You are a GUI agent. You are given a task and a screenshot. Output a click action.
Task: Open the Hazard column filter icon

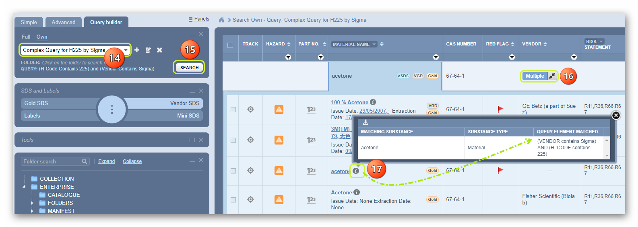[288, 57]
